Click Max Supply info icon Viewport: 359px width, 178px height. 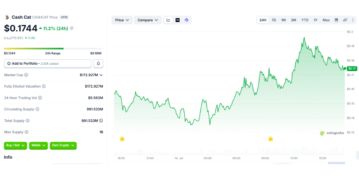point(26,132)
